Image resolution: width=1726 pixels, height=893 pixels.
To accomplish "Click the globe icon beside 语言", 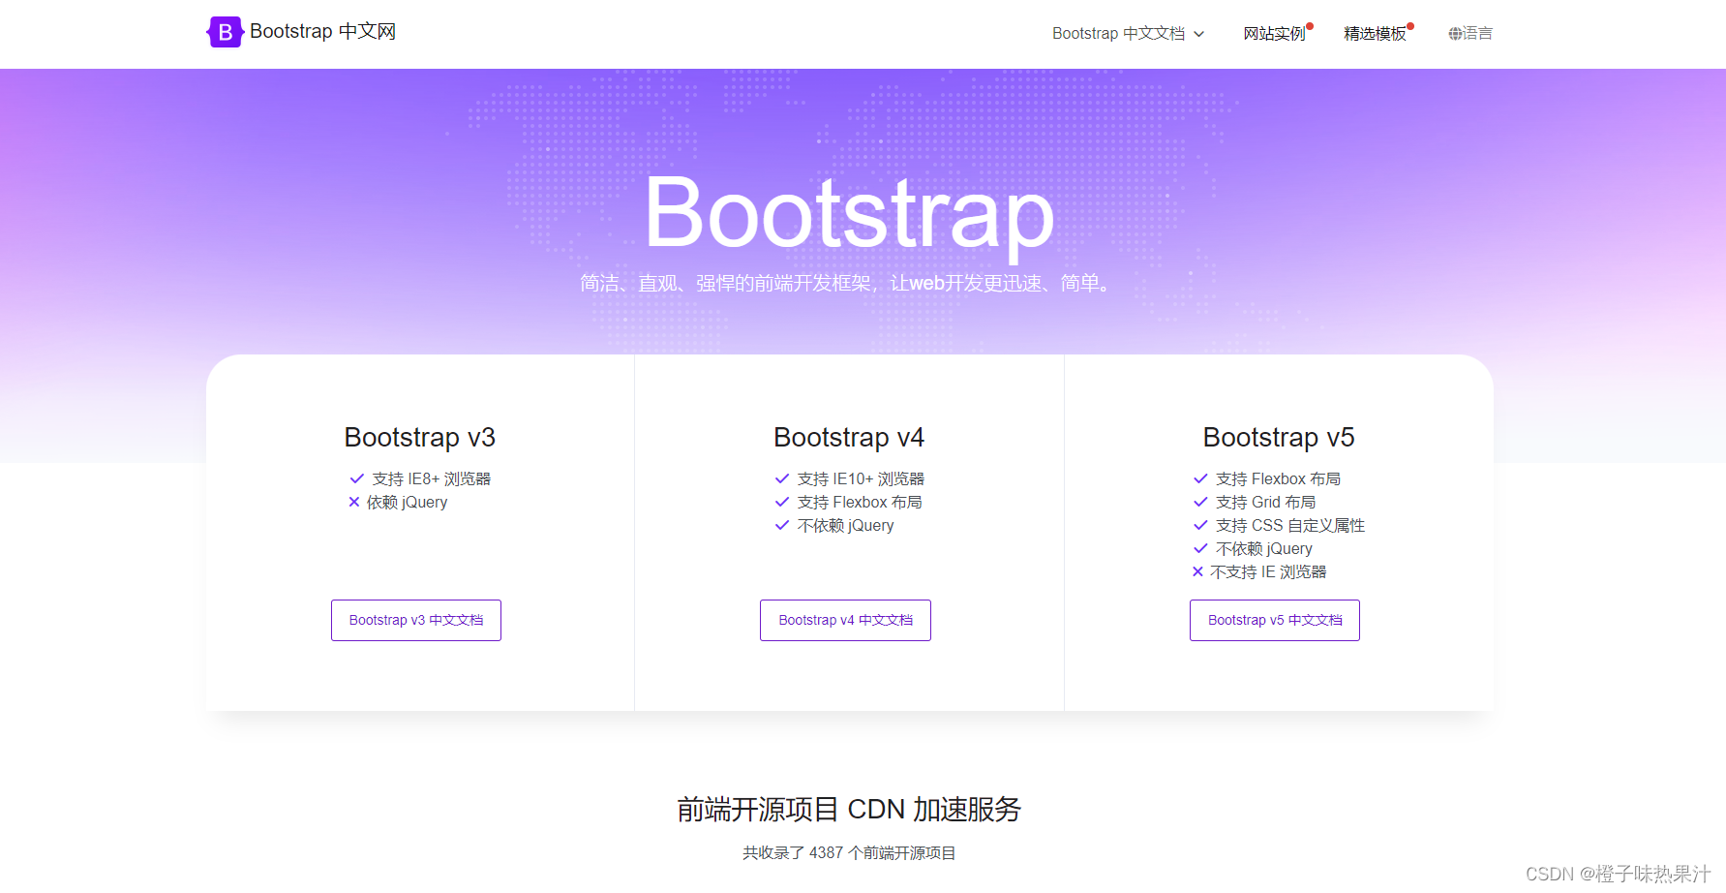I will pyautogui.click(x=1455, y=34).
